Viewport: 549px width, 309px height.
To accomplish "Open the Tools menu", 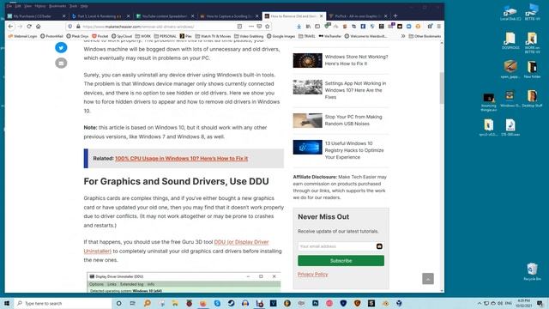I will (x=73, y=6).
